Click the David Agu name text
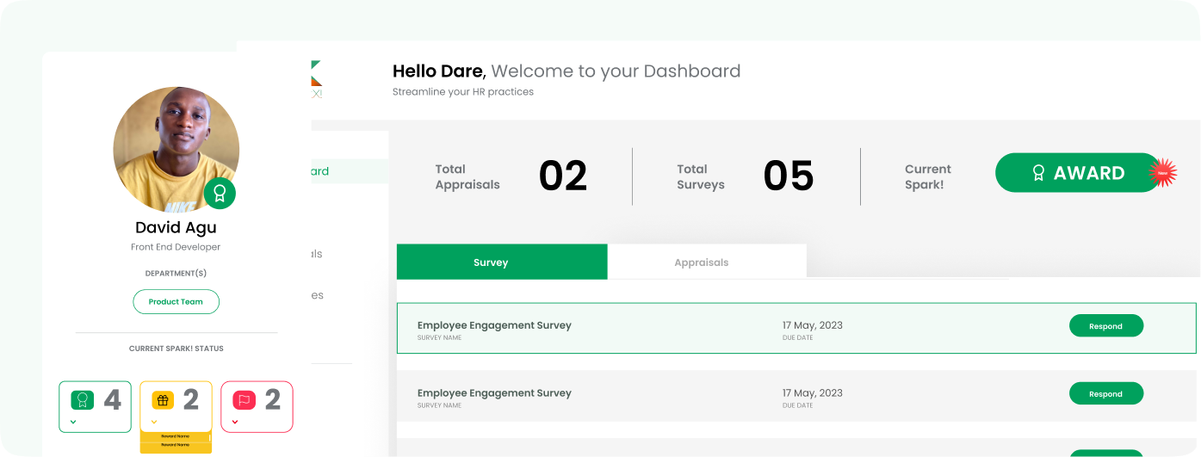 pyautogui.click(x=176, y=227)
